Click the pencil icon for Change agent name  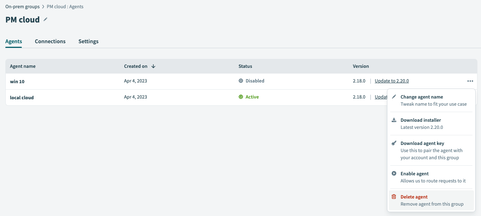(394, 97)
